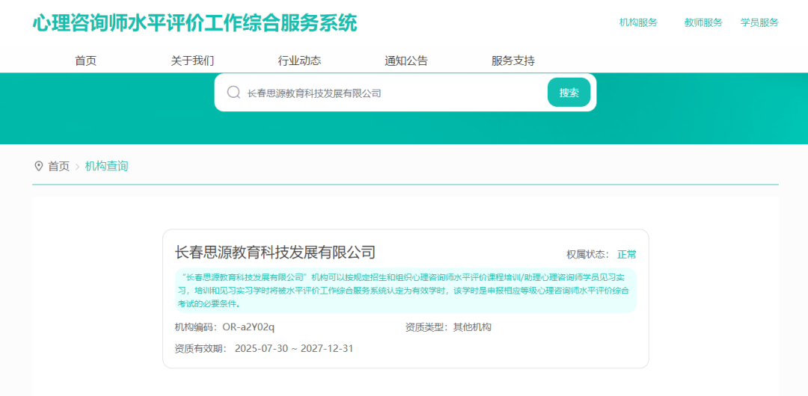
Task: Open the 学员服务 link at top right
Action: (x=759, y=22)
